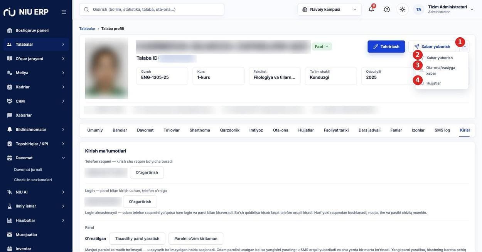Switch to the To'lovlar tab
Image resolution: width=482 pixels, height=252 pixels.
coord(172,130)
